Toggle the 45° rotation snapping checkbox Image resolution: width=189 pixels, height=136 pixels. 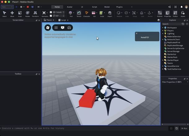click(x=51, y=16)
